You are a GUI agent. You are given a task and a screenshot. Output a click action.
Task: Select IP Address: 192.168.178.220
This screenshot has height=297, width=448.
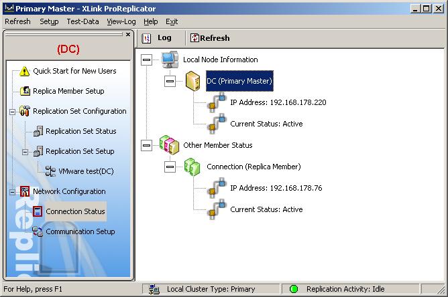tap(278, 102)
